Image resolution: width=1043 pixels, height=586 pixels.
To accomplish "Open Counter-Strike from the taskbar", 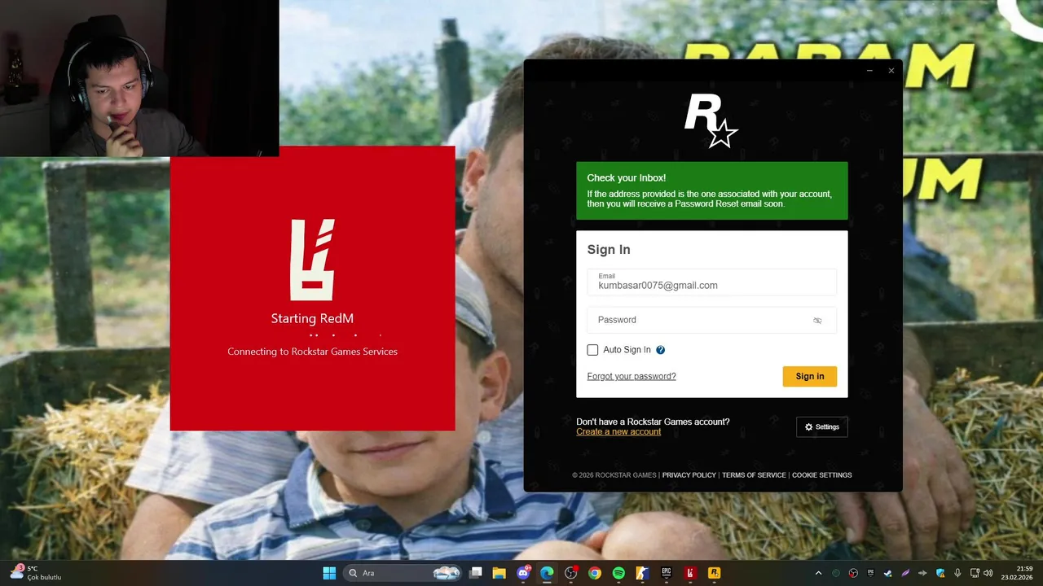I will pos(642,573).
